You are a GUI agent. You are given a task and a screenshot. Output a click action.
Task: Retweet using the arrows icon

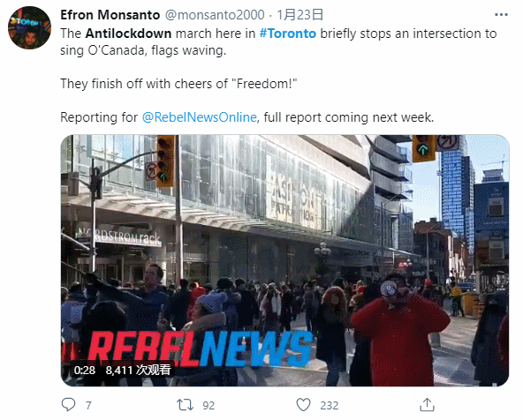tap(185, 405)
